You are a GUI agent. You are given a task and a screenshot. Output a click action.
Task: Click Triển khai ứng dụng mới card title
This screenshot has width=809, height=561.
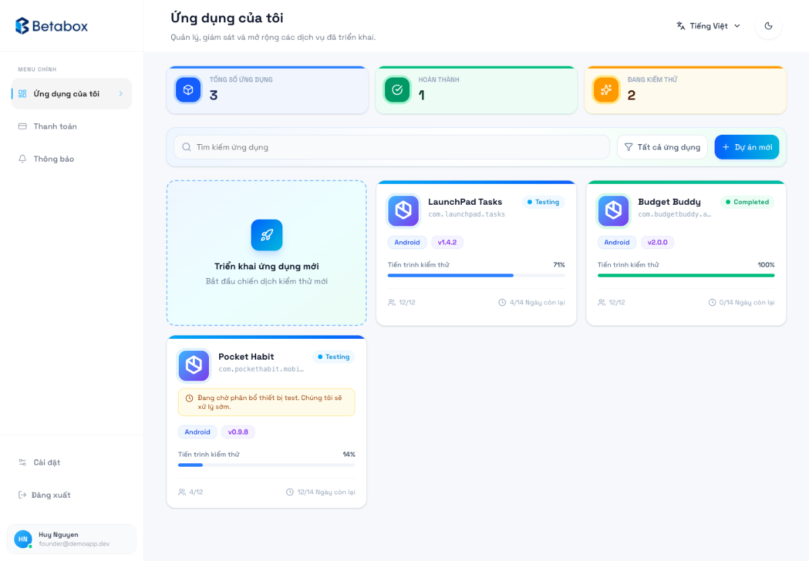pyautogui.click(x=267, y=266)
